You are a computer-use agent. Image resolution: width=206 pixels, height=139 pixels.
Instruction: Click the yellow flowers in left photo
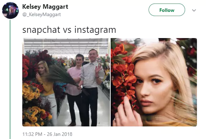tap(31, 92)
